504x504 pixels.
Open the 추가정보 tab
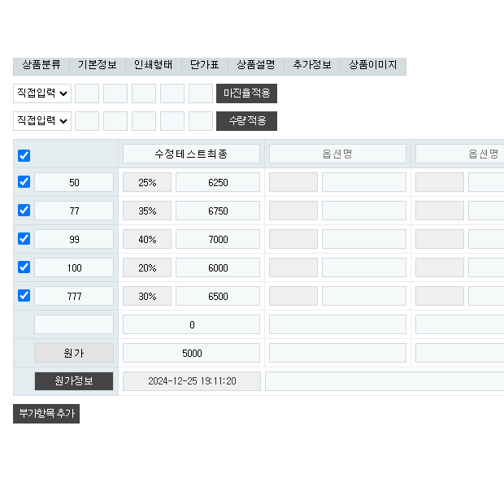point(312,65)
